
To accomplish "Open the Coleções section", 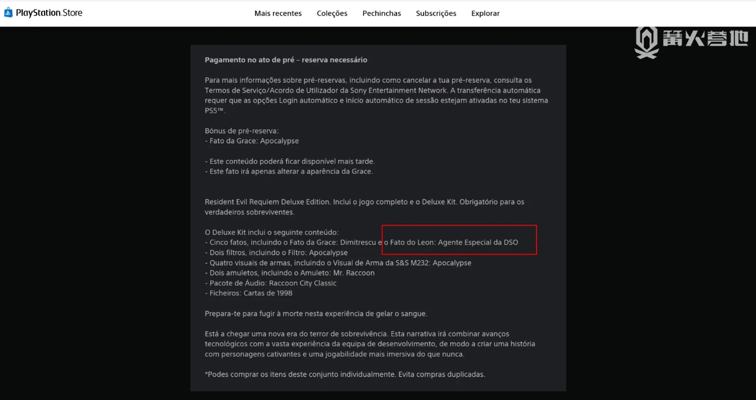I will [x=332, y=13].
